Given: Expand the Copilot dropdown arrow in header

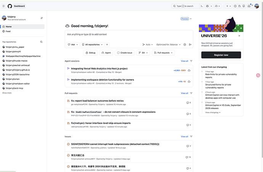Looking at the screenshot, I should tap(211, 6).
